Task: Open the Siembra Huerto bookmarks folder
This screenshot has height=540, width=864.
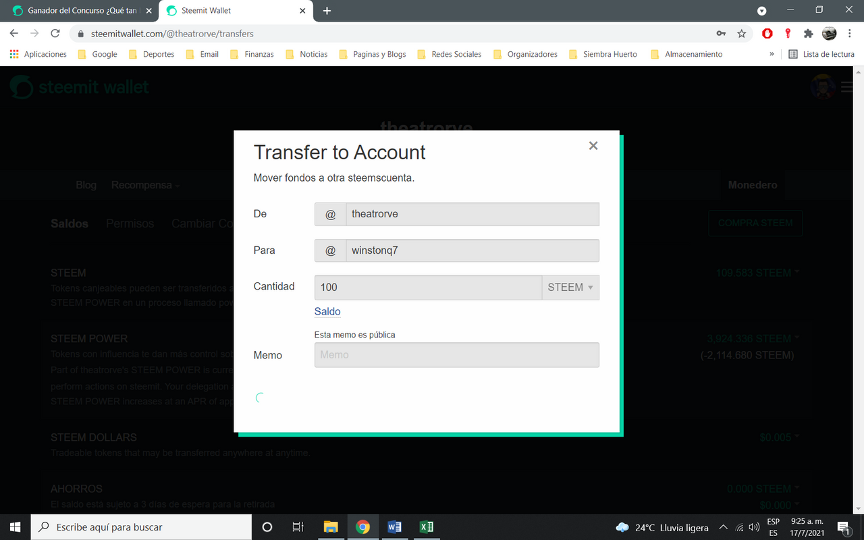Action: [603, 54]
